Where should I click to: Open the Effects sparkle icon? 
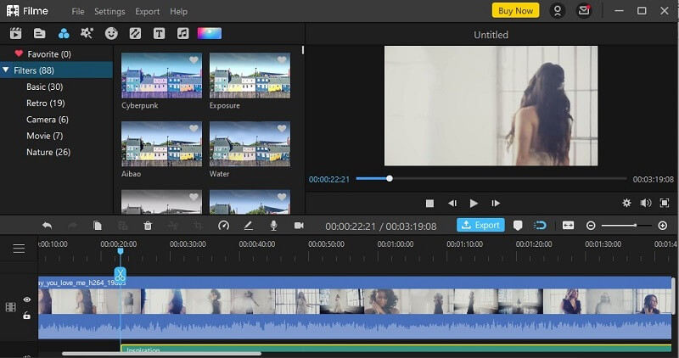87,33
